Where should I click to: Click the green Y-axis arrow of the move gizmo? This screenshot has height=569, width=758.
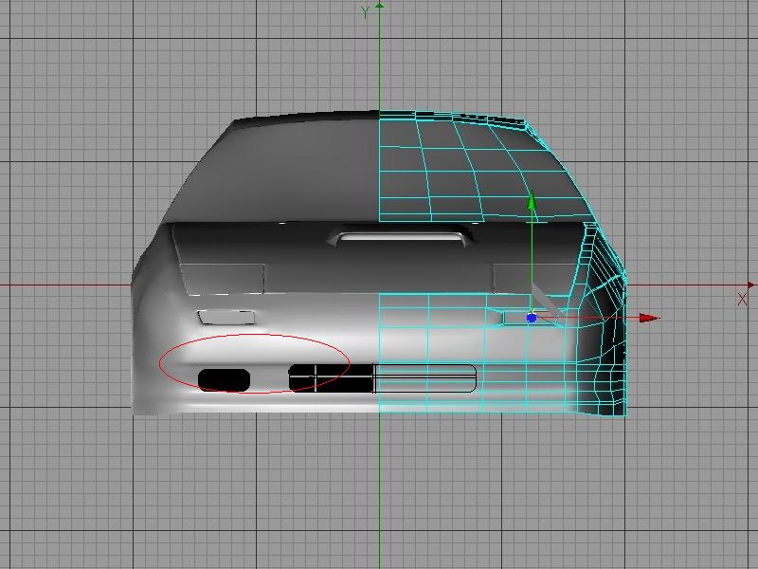[532, 201]
